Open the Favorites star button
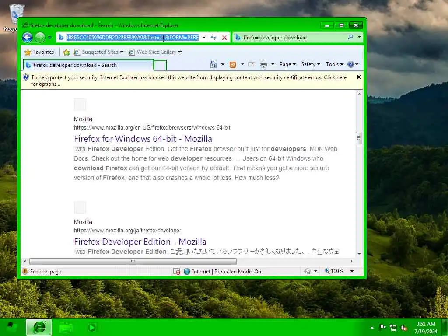This screenshot has width=448, height=336. click(x=39, y=52)
